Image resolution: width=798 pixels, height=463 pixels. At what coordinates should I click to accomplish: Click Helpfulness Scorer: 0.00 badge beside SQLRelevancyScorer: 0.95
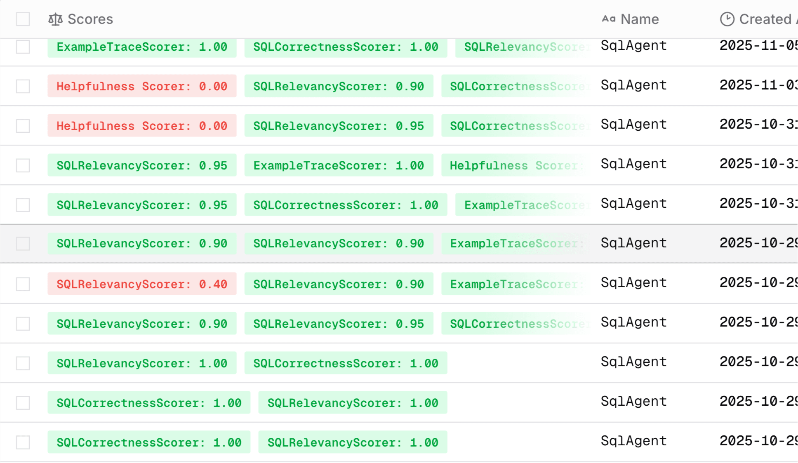[x=142, y=126]
